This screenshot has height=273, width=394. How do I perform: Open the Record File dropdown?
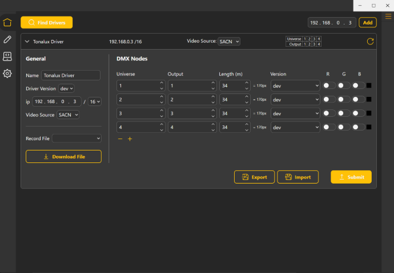click(77, 138)
